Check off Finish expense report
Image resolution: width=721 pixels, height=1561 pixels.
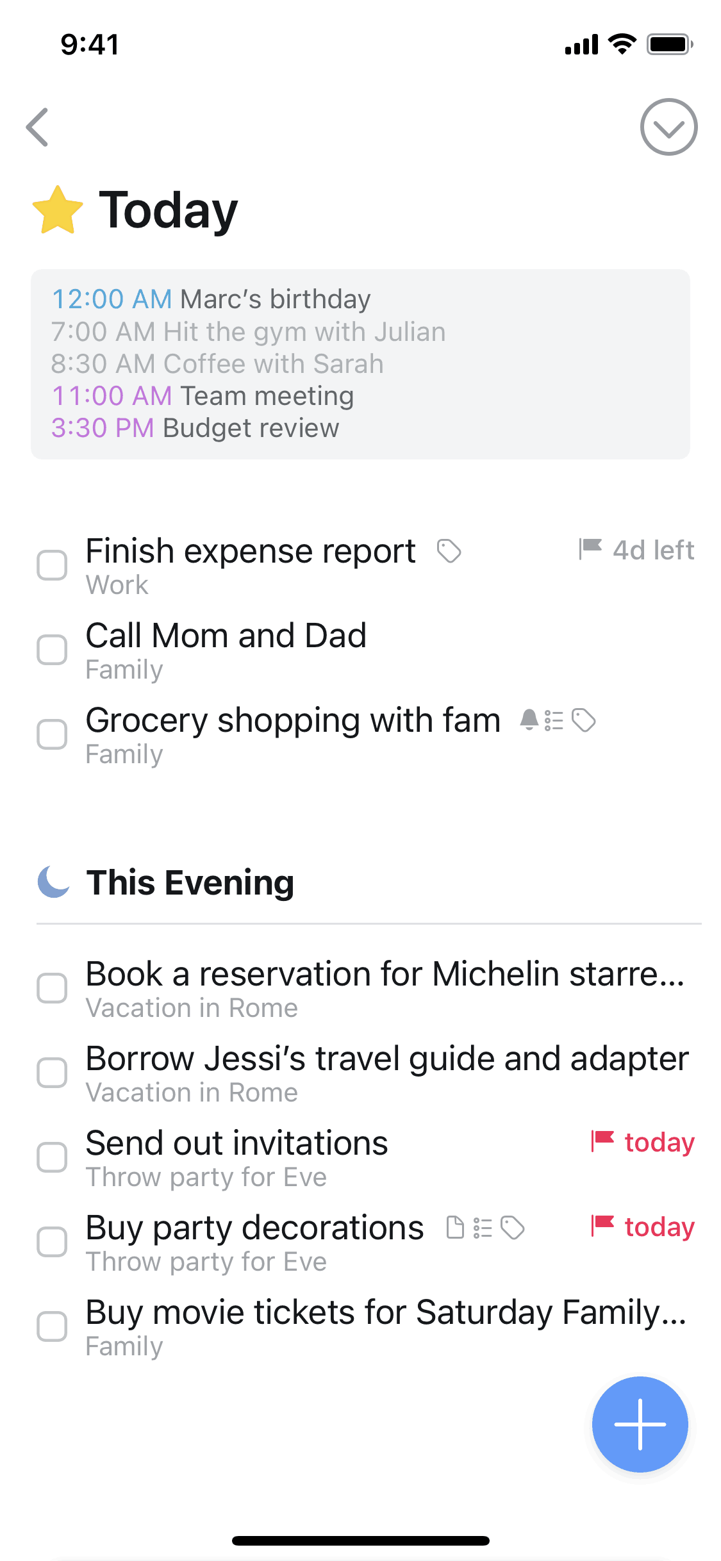(x=52, y=565)
